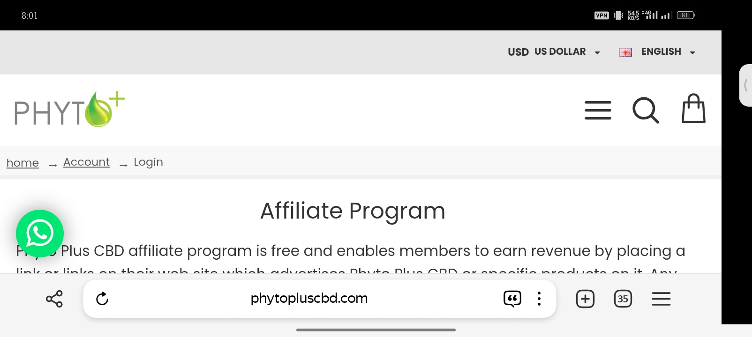The width and height of the screenshot is (752, 337).
Task: Expand the English language dropdown
Action: point(668,52)
